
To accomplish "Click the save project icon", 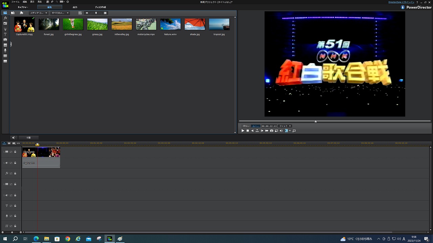I will (x=48, y=2).
